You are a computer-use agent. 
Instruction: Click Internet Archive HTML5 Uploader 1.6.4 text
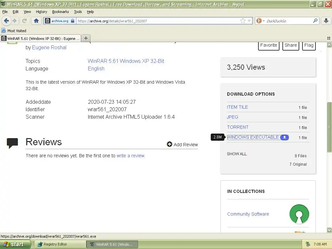(131, 117)
